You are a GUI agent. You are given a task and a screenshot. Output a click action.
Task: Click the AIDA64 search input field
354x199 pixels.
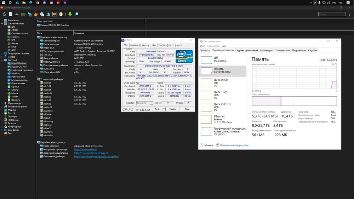click(332, 14)
